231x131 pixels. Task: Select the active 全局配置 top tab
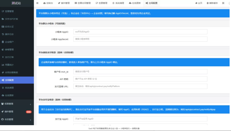coord(151,3)
